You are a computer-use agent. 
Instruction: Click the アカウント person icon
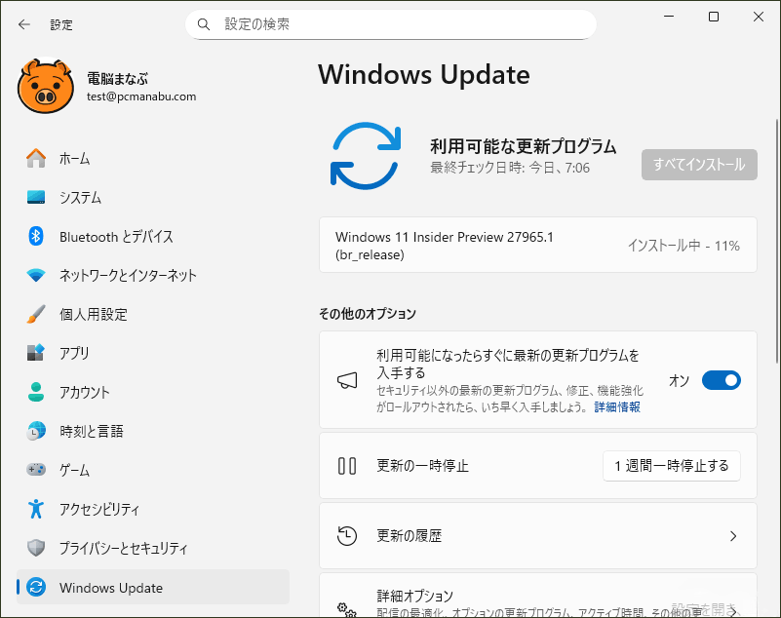point(36,392)
